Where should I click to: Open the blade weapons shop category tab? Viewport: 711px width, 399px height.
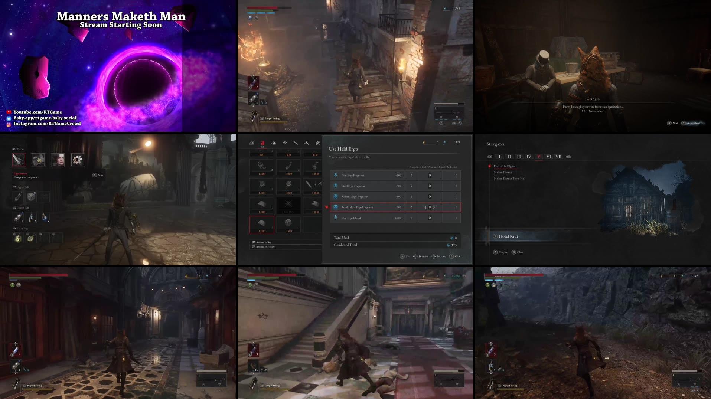pyautogui.click(x=296, y=143)
